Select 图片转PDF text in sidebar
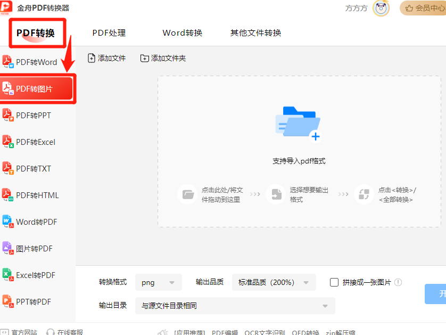This screenshot has height=335, width=446. pos(34,249)
